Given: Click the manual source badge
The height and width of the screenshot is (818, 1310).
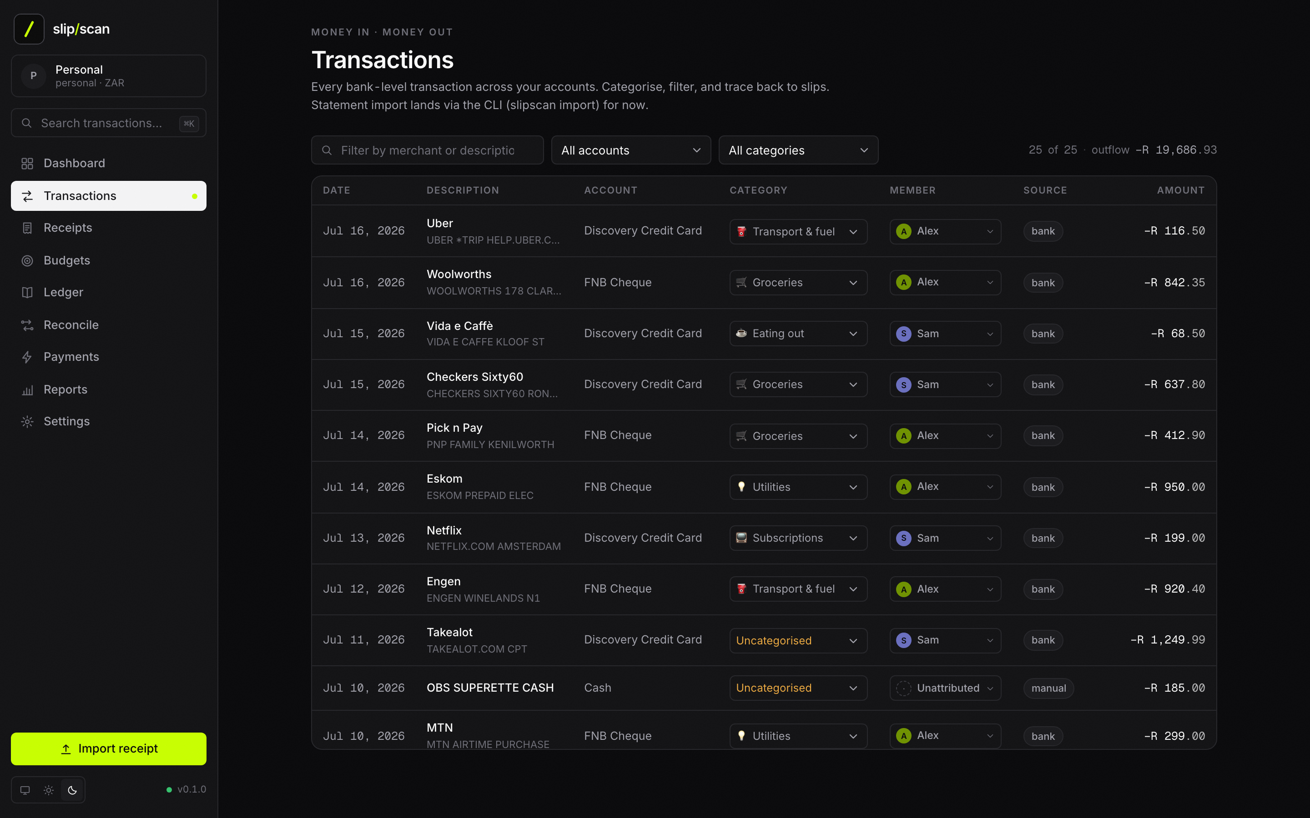Looking at the screenshot, I should 1048,688.
